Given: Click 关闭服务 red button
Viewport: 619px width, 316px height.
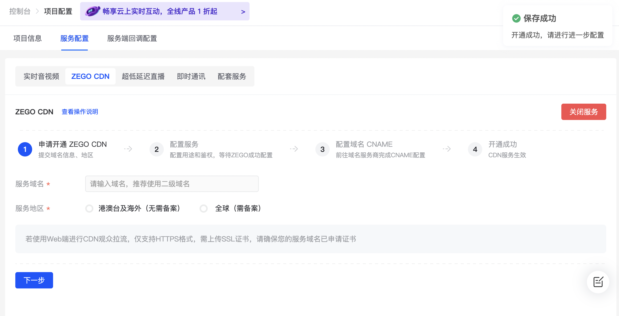Looking at the screenshot, I should click(x=583, y=112).
